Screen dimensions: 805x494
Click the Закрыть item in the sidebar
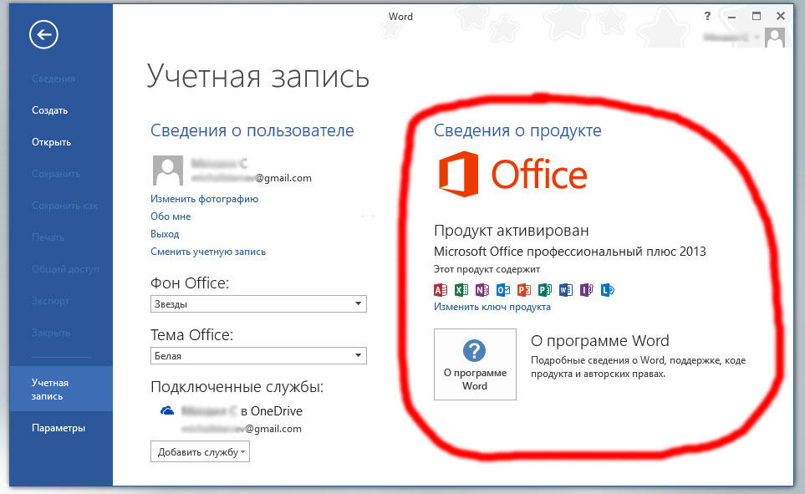51,333
